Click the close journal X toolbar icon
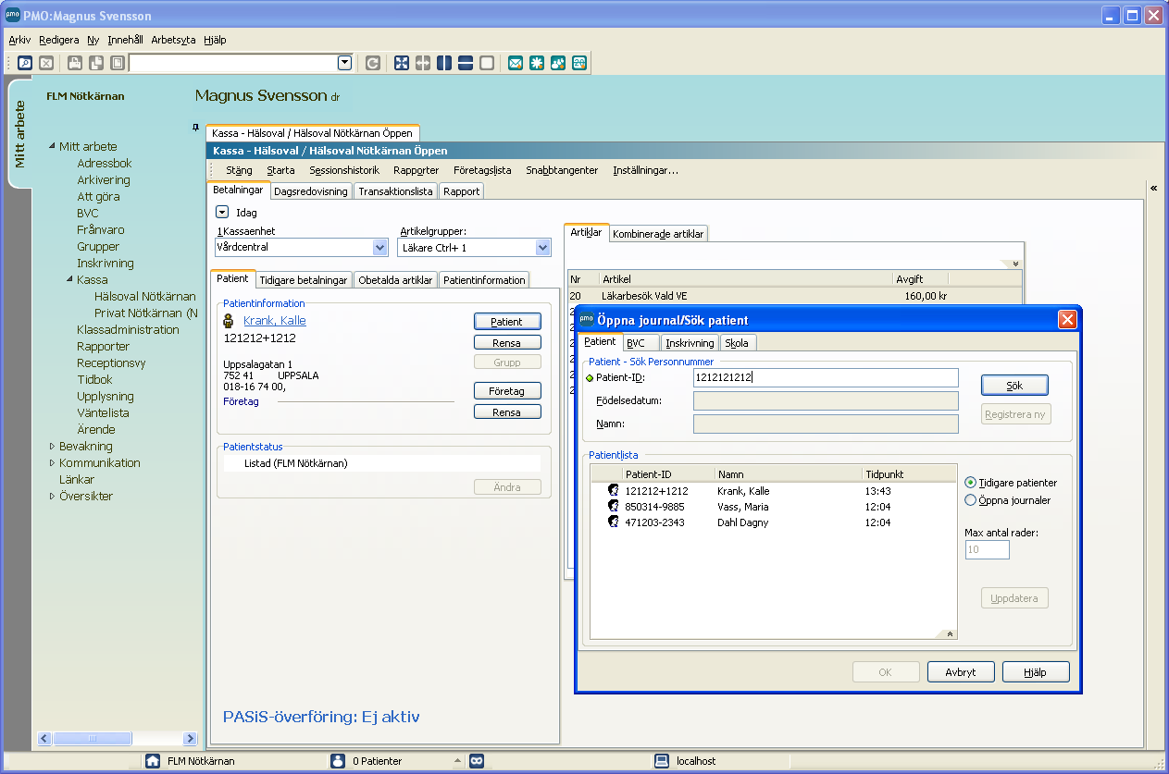This screenshot has width=1169, height=774. (x=46, y=63)
